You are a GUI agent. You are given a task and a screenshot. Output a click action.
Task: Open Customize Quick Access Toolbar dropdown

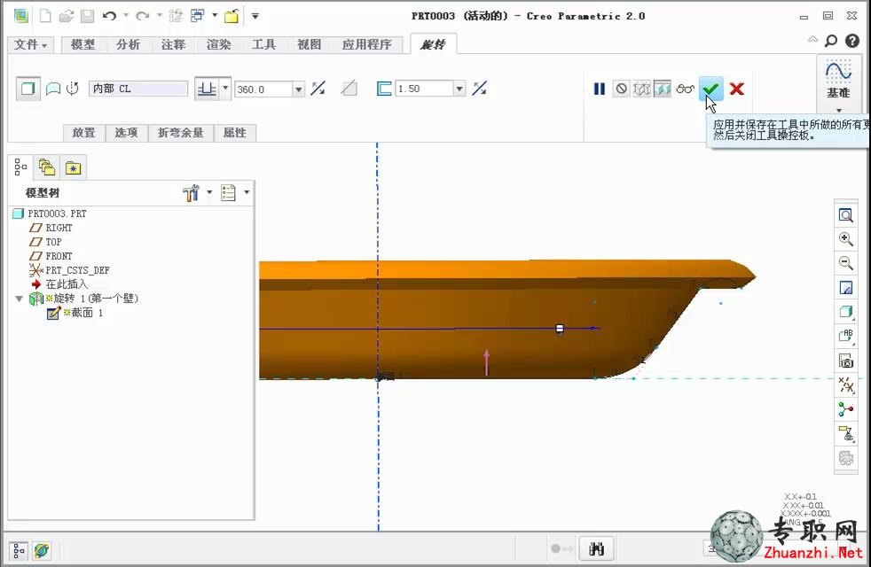point(255,16)
